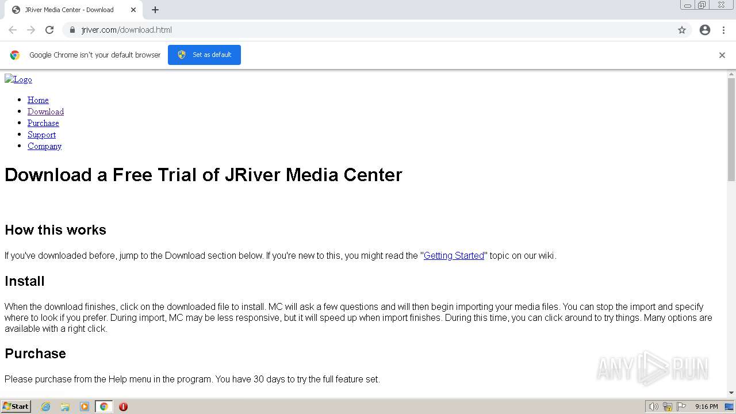Image resolution: width=736 pixels, height=414 pixels.
Task: Click the Show desktop tray button
Action: click(x=730, y=407)
